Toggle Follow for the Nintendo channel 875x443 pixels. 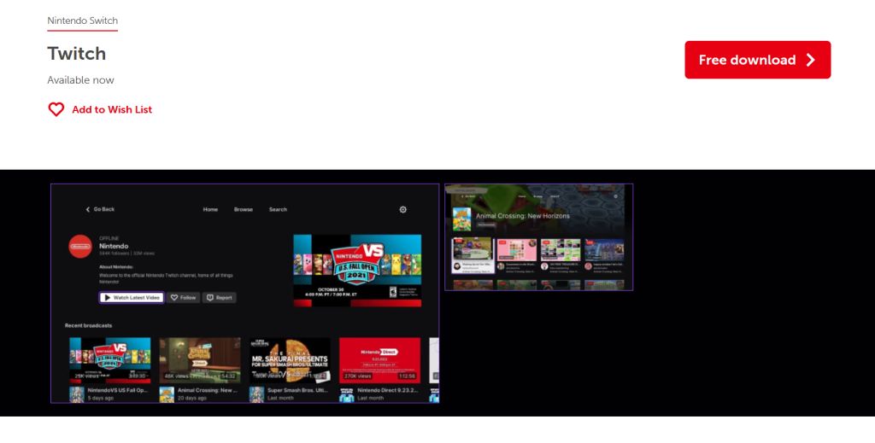click(x=183, y=298)
